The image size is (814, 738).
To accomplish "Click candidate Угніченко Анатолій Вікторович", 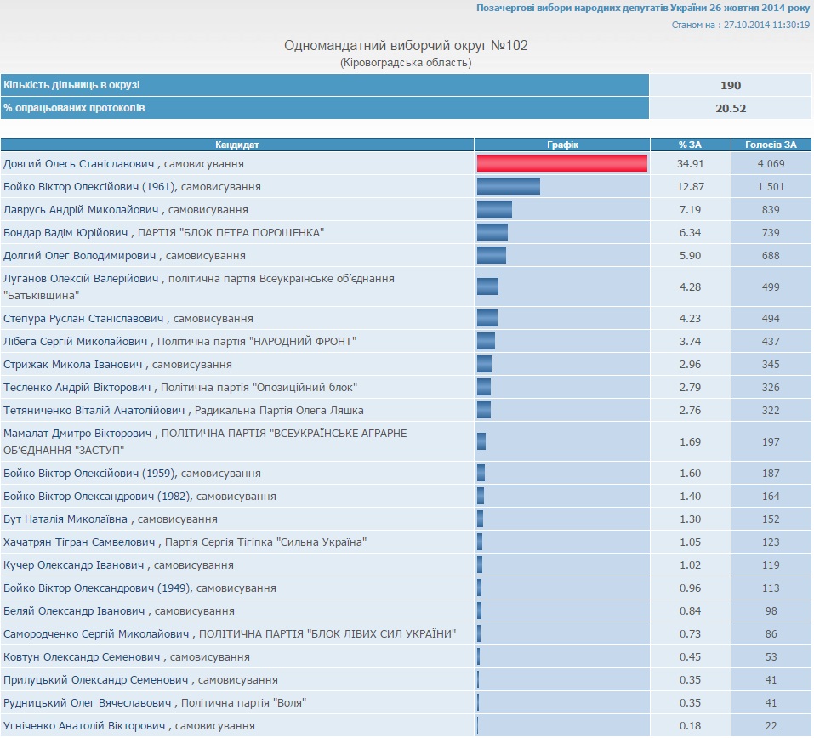I will pyautogui.click(x=85, y=725).
